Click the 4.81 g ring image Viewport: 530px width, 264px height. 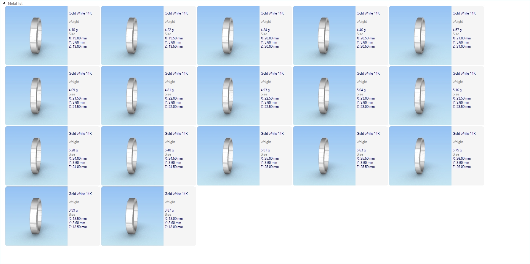[x=132, y=96]
